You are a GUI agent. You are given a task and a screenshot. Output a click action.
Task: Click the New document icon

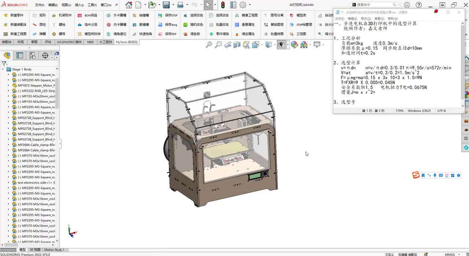[x=139, y=5]
